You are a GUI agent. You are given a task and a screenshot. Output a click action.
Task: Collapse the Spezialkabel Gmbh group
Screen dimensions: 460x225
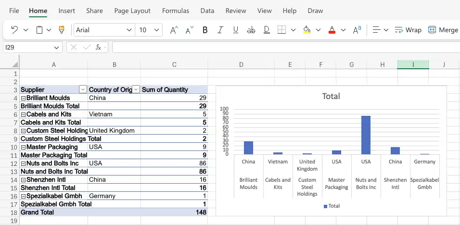coord(23,196)
